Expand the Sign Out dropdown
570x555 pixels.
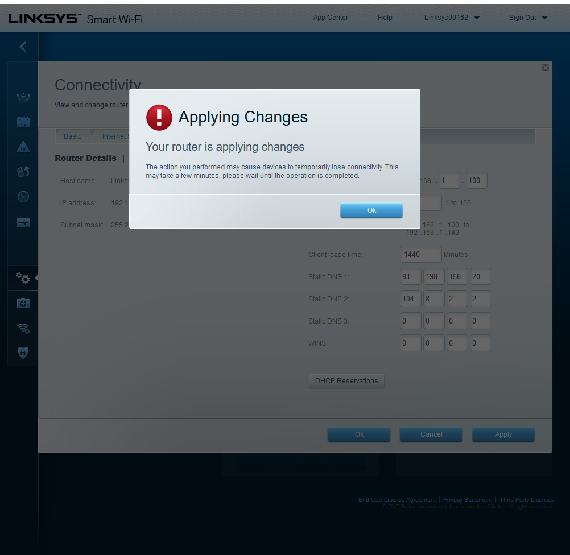[x=527, y=18]
